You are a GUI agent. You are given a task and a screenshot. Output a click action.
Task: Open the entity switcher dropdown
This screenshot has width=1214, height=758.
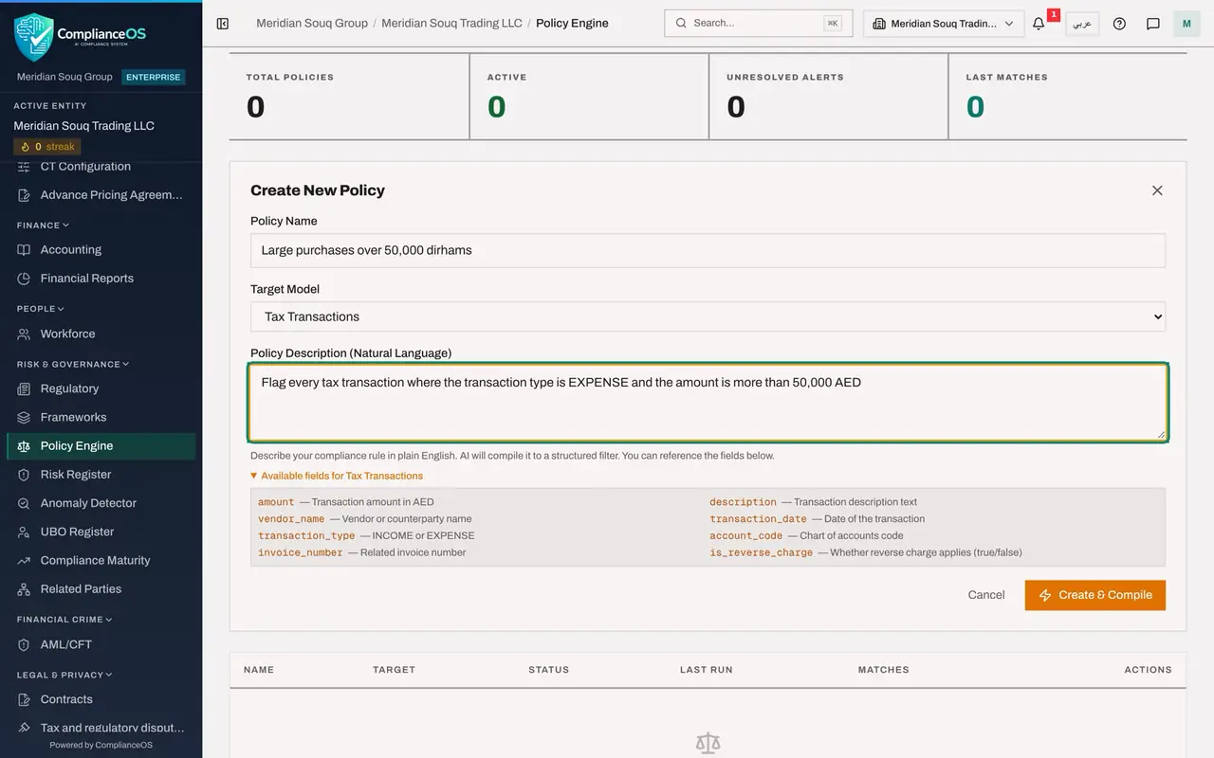(x=944, y=24)
